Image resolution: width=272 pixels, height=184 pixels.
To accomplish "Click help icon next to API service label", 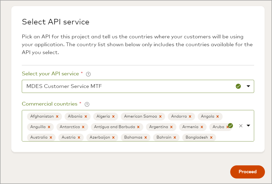I will coord(88,74).
